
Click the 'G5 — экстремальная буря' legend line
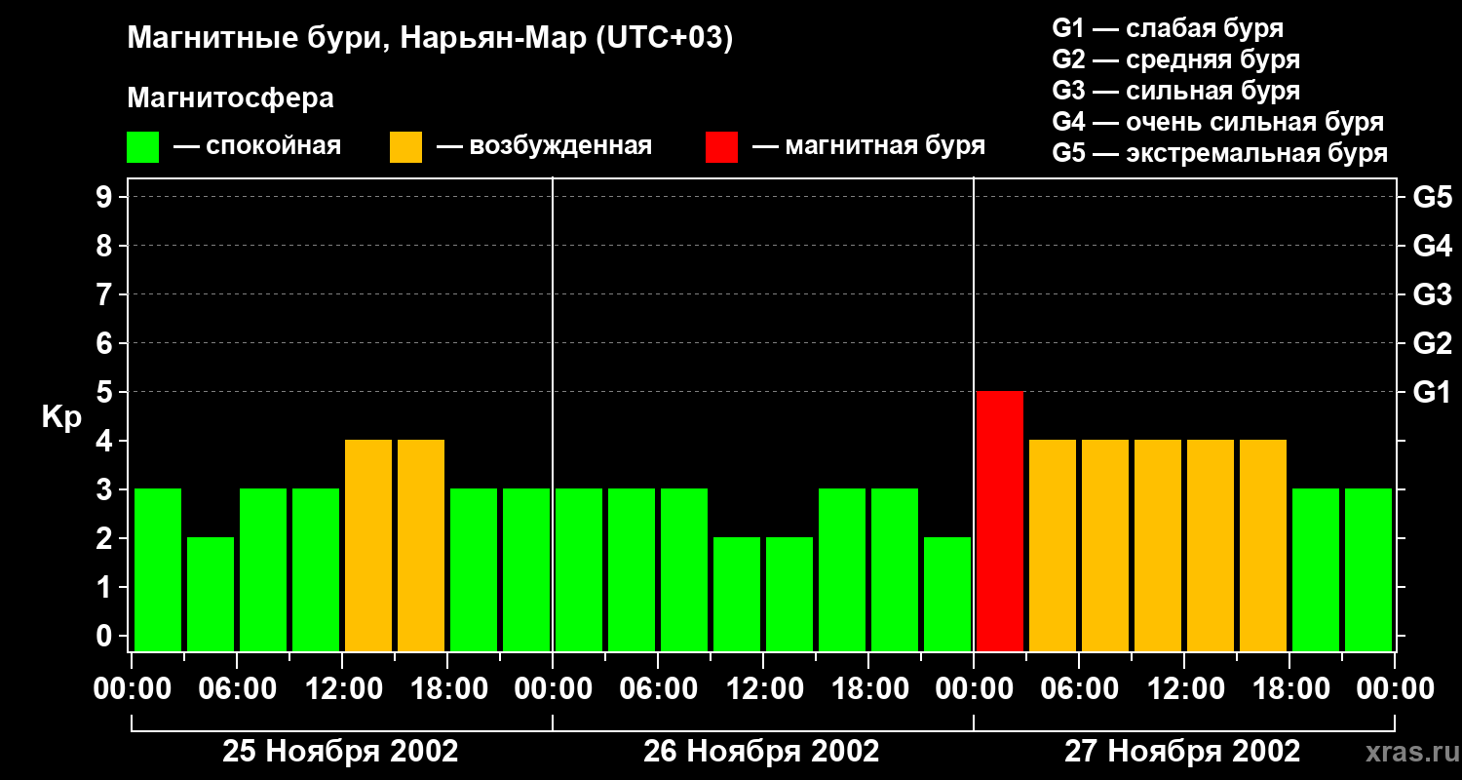[1219, 153]
